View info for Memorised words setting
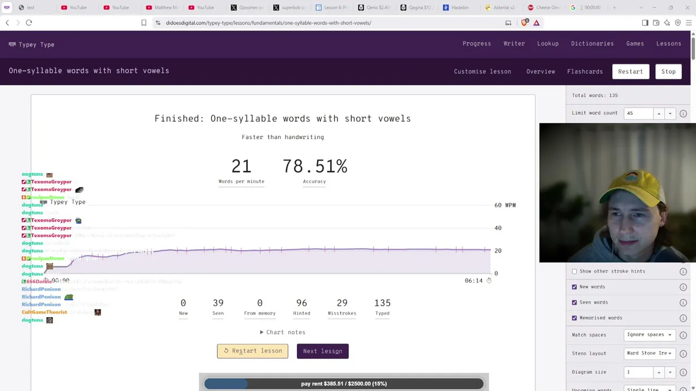This screenshot has height=391, width=696. (683, 318)
